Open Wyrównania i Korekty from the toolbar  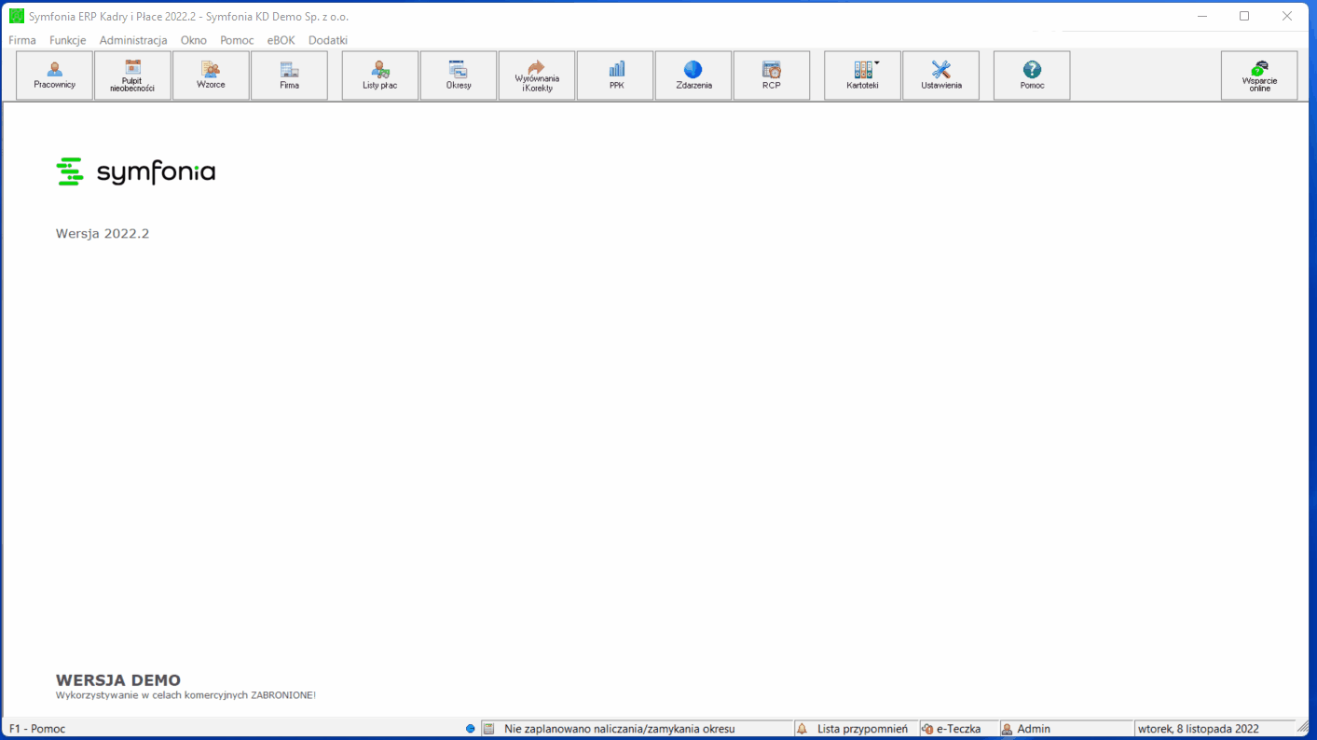(537, 75)
